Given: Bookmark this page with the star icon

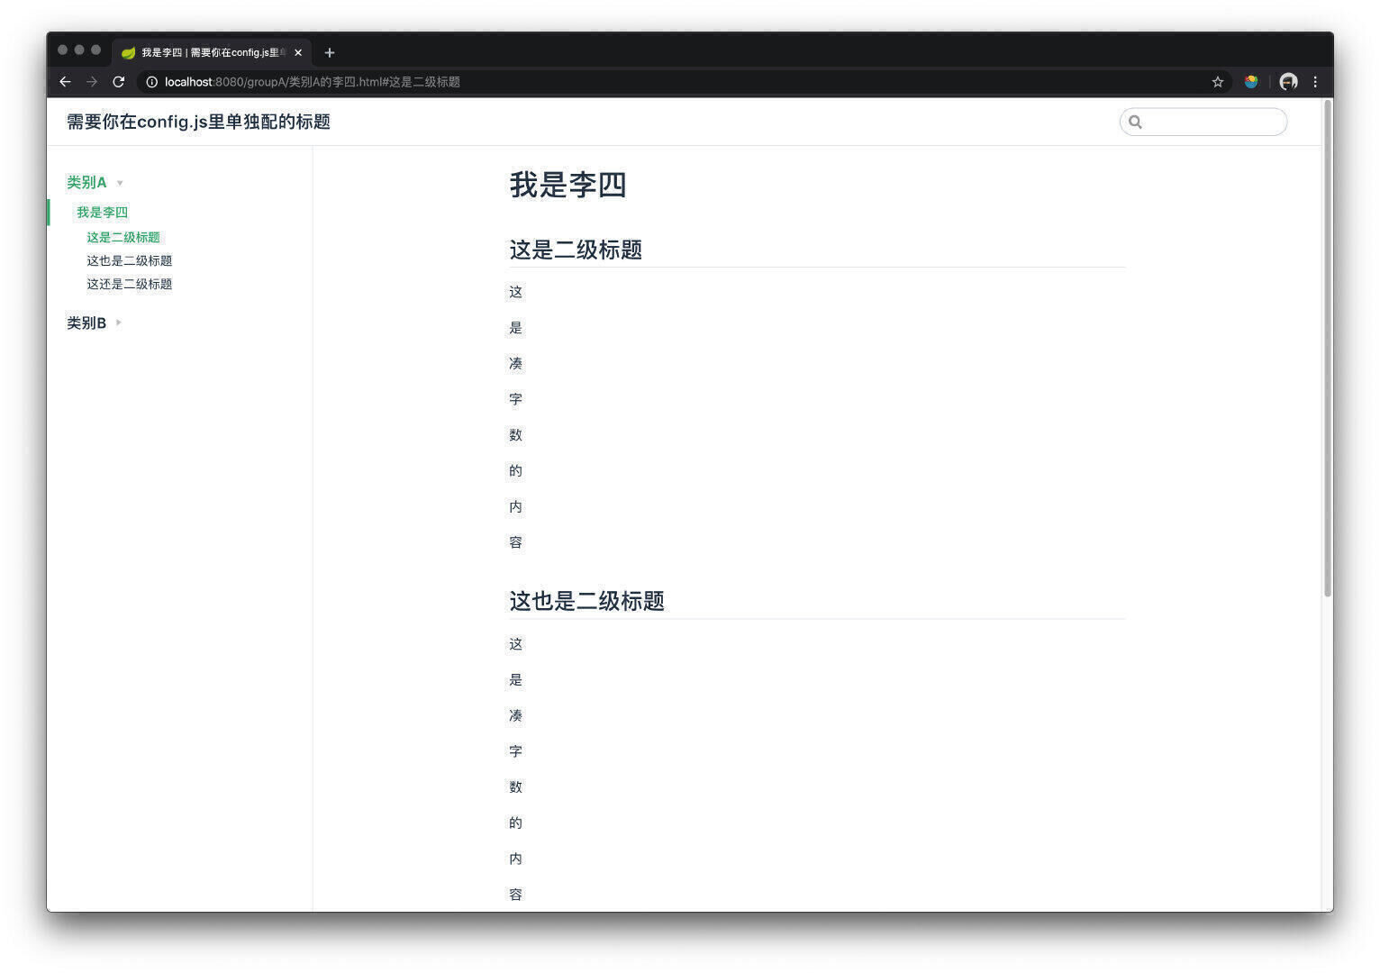Looking at the screenshot, I should point(1218,82).
